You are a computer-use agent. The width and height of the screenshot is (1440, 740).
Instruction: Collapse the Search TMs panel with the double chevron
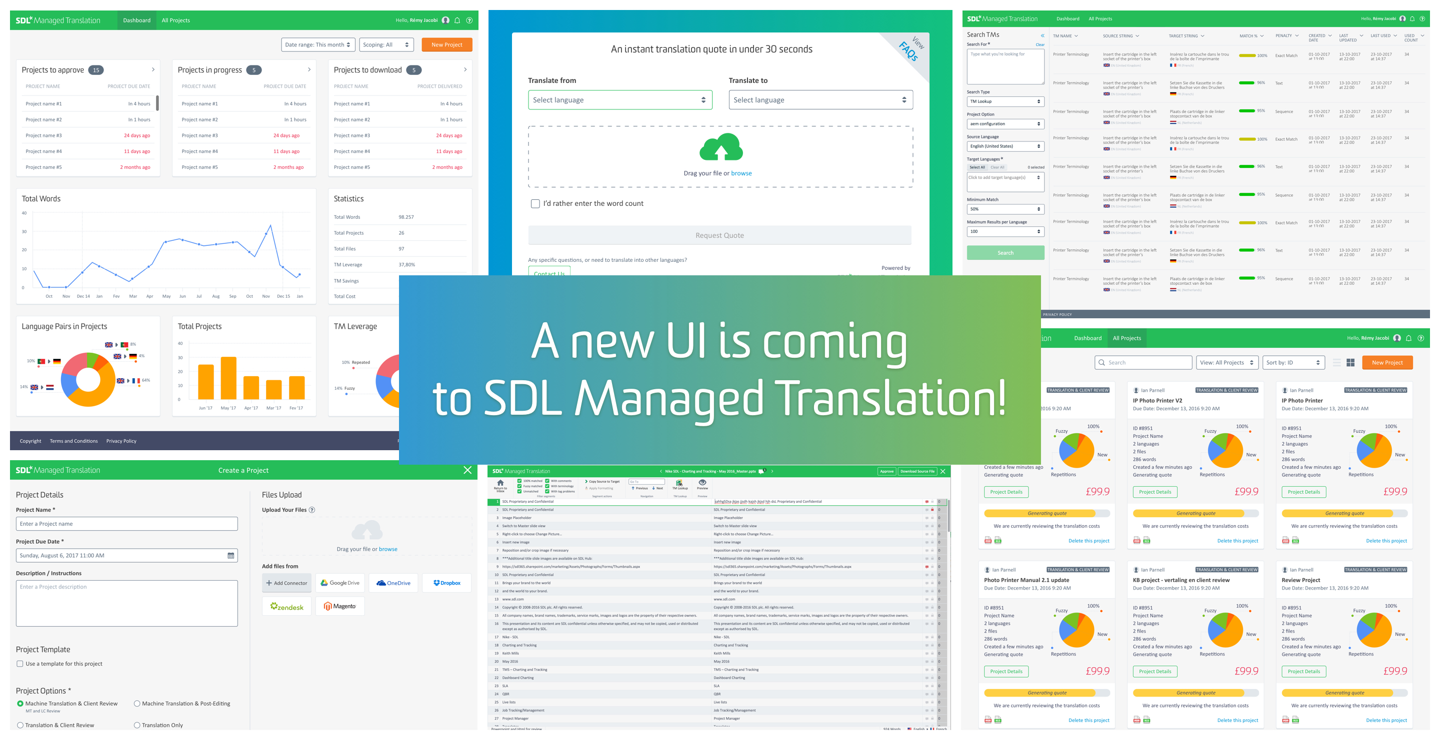[1042, 35]
